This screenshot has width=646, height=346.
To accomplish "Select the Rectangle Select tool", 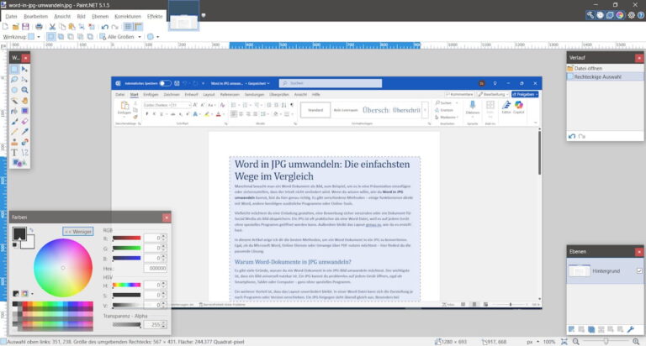I will coord(14,69).
